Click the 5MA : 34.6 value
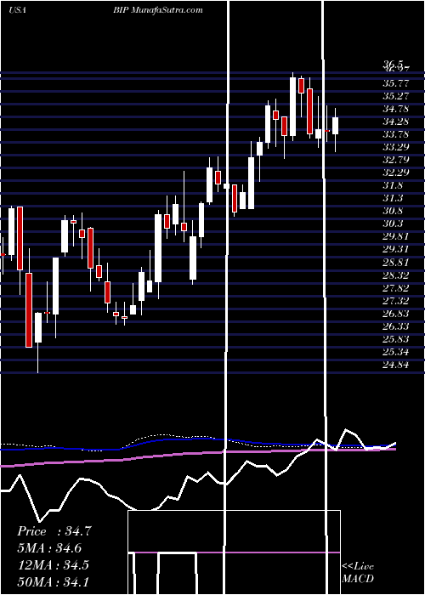This screenshot has width=425, height=595. pyautogui.click(x=49, y=548)
